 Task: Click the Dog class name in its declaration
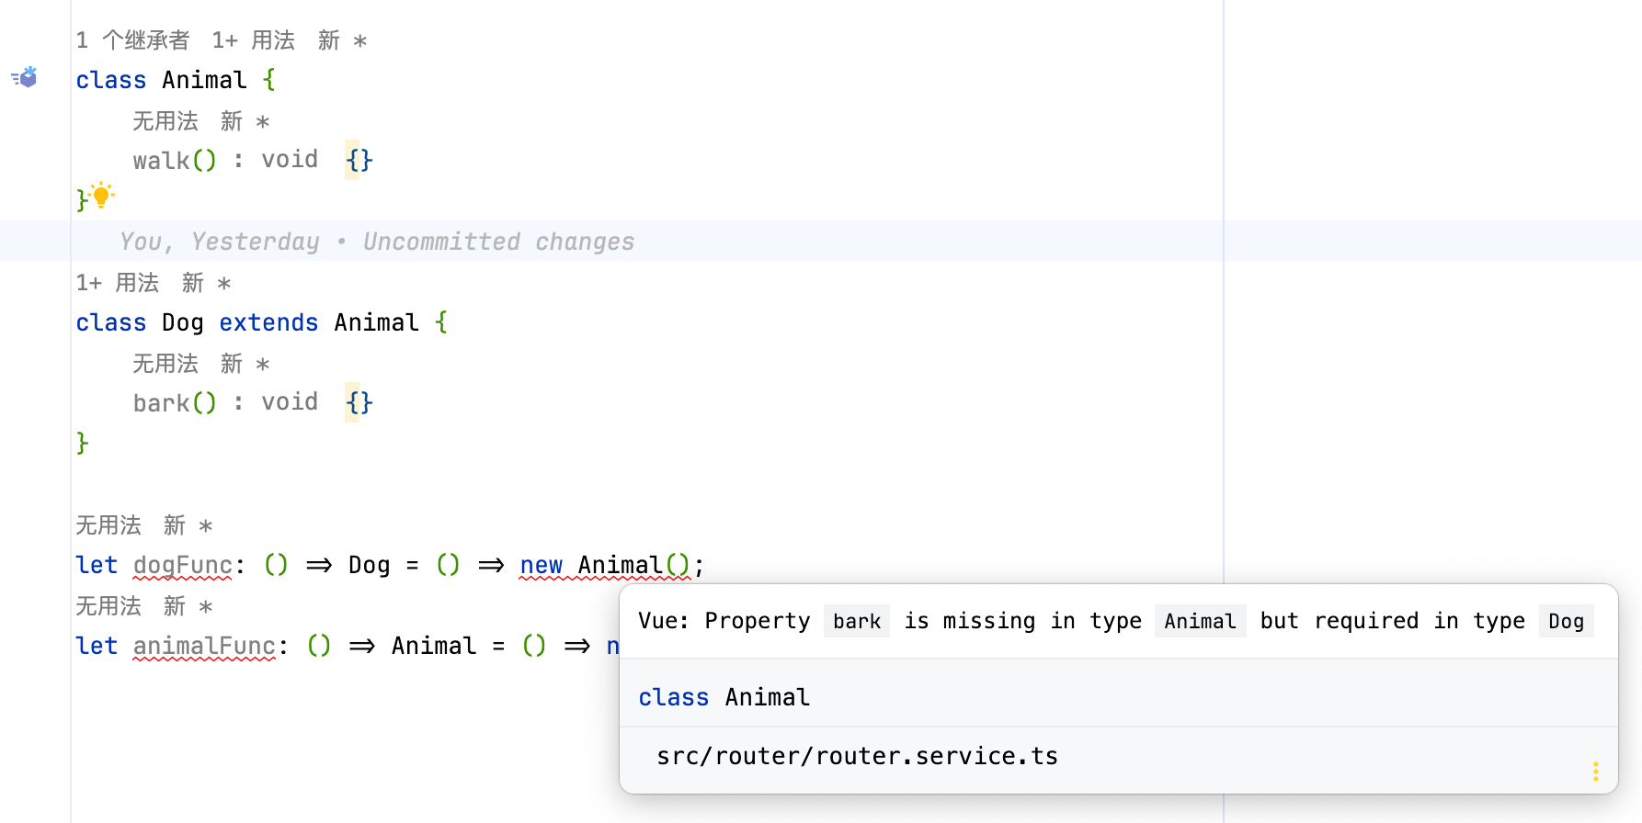183,322
